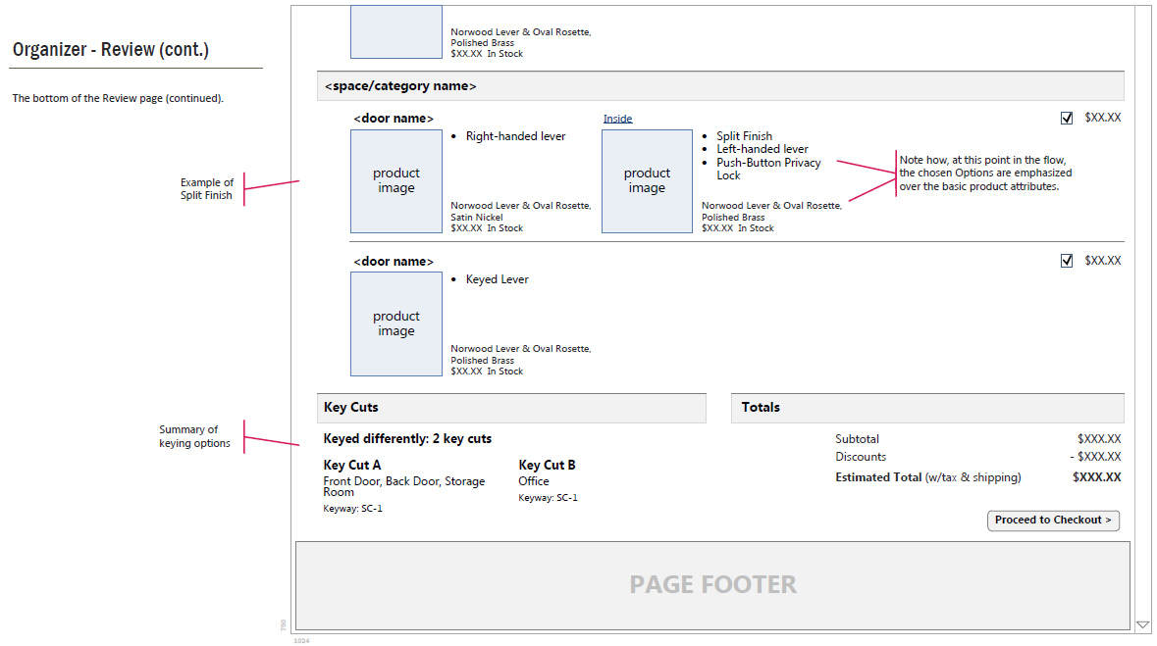Select product image beside Keyed Lever

pos(396,324)
